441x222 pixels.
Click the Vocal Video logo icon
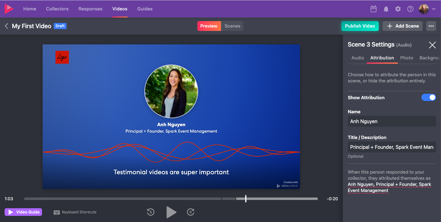(9, 9)
